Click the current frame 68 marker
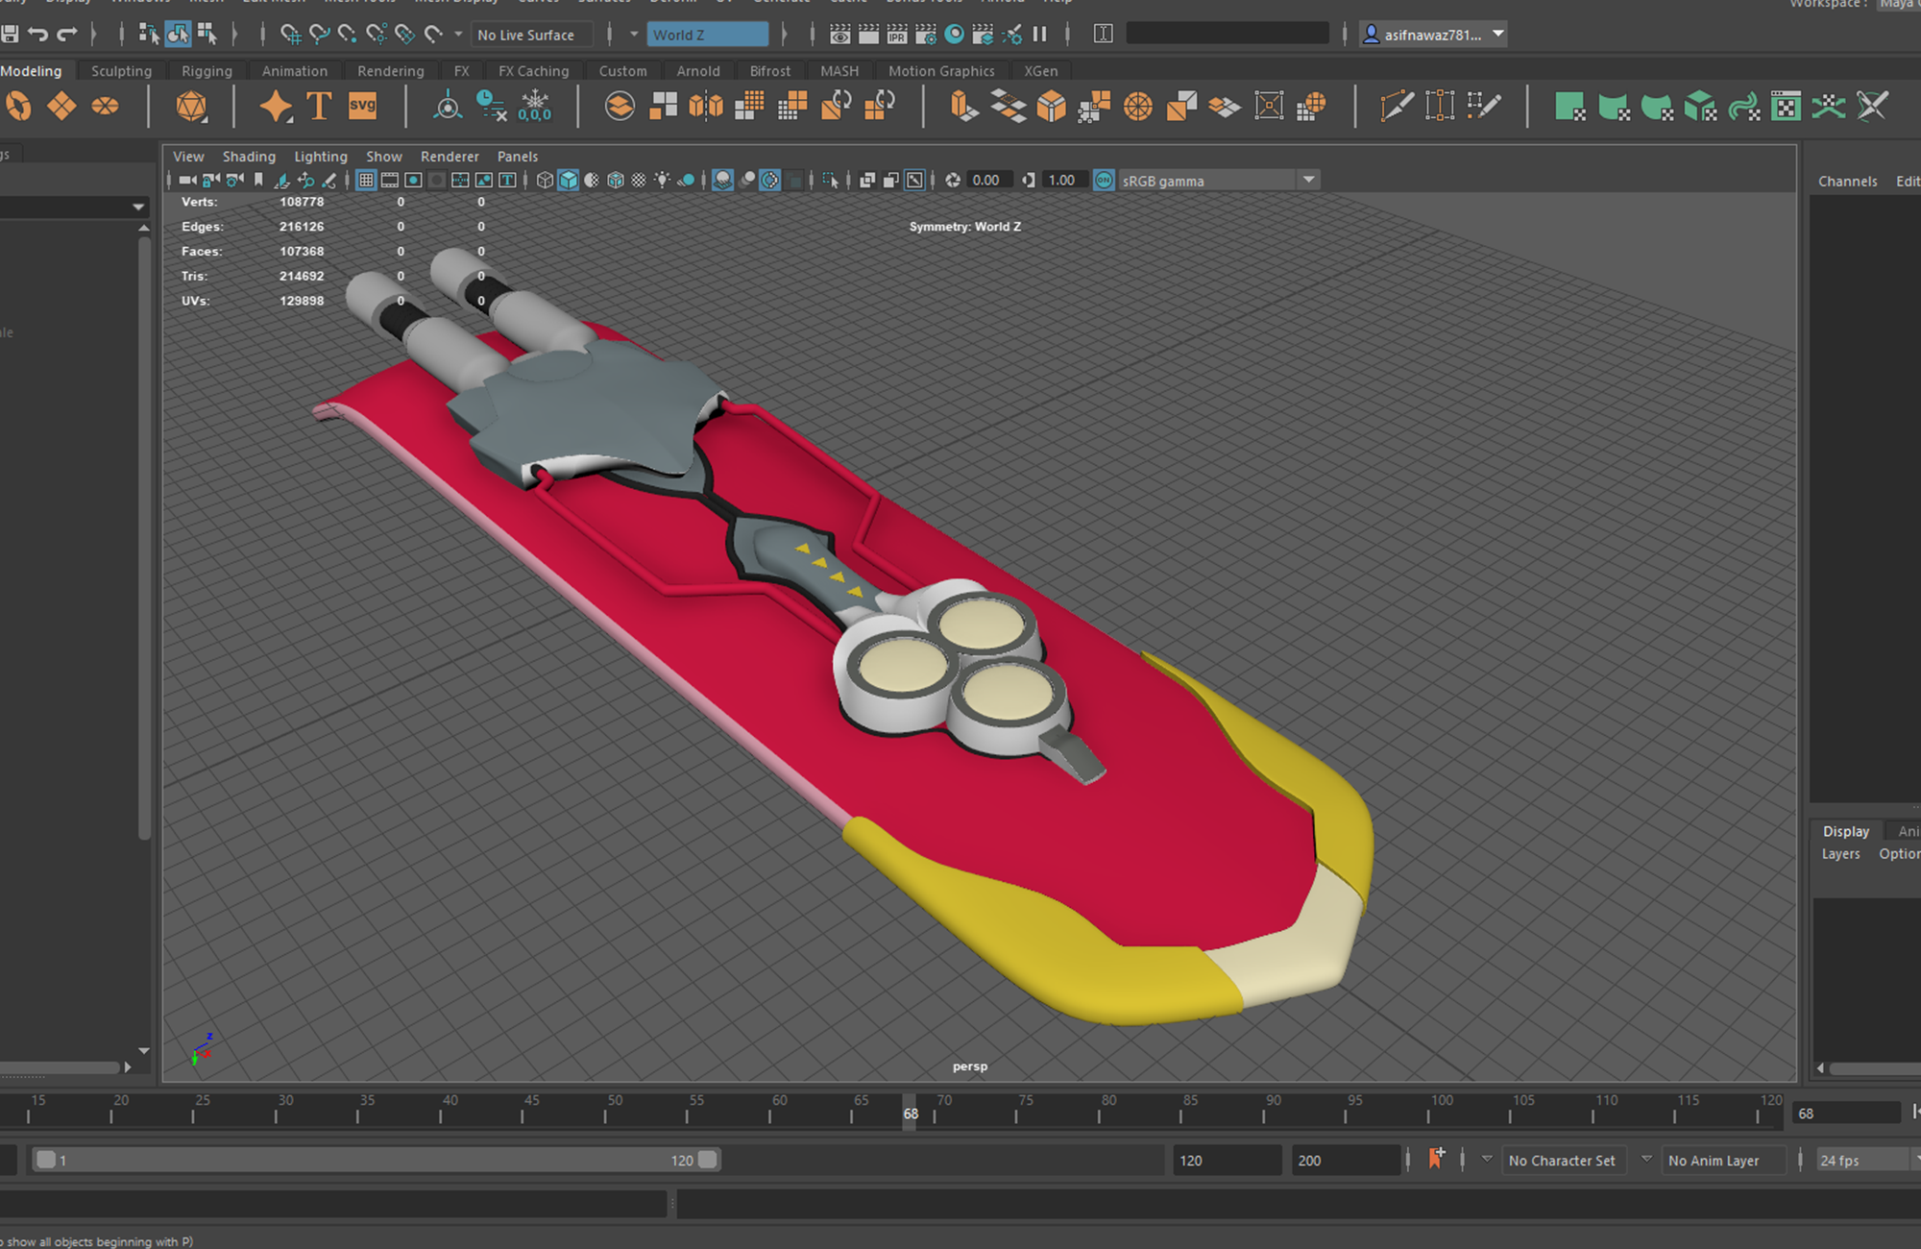1921x1249 pixels. tap(911, 1114)
